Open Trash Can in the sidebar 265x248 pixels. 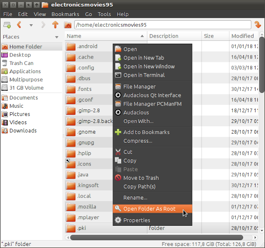[31, 63]
